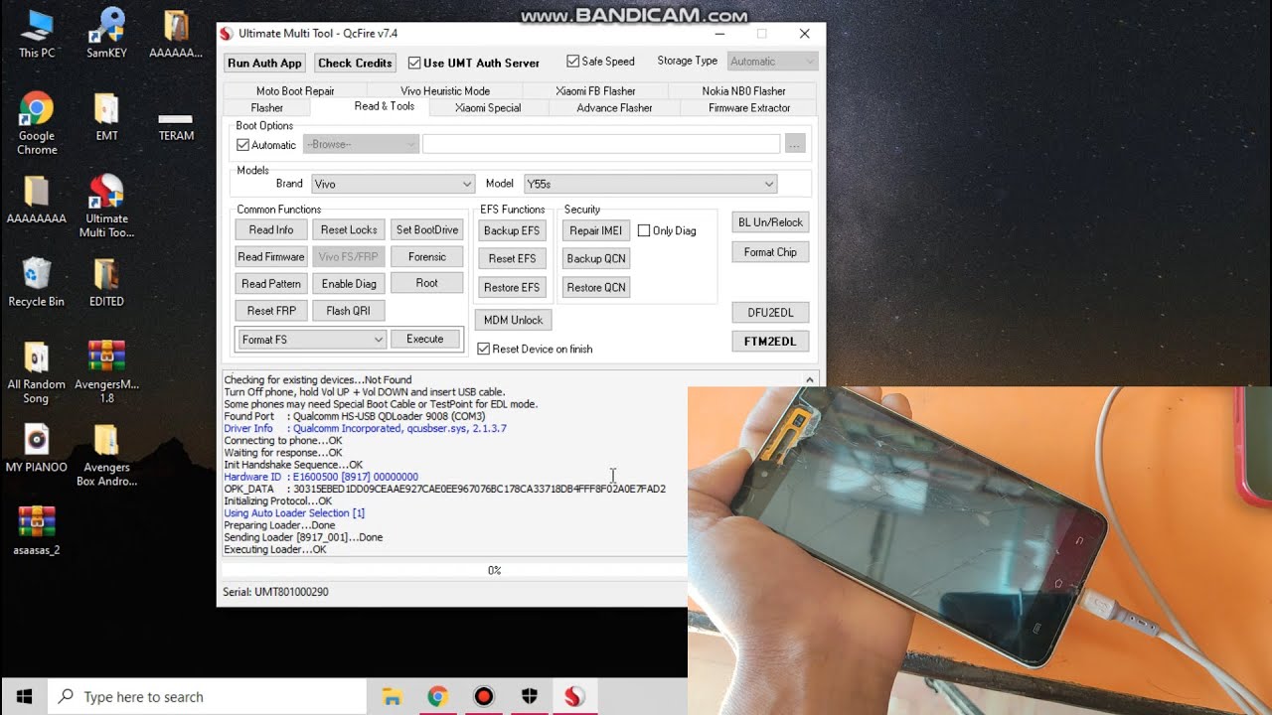Click Reset FRP button
This screenshot has width=1272, height=715.
click(x=271, y=311)
